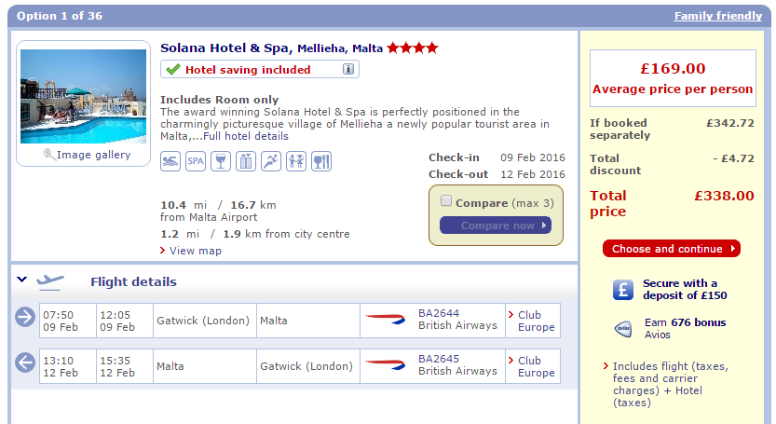Viewport: 776px width, 424px height.
Task: Open Solana Hotel & Spa title link
Action: [x=271, y=48]
